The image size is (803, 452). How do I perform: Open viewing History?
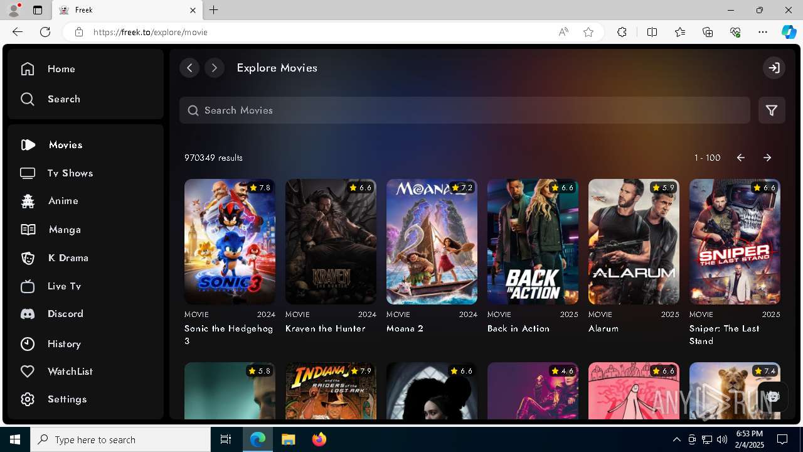pyautogui.click(x=50, y=344)
